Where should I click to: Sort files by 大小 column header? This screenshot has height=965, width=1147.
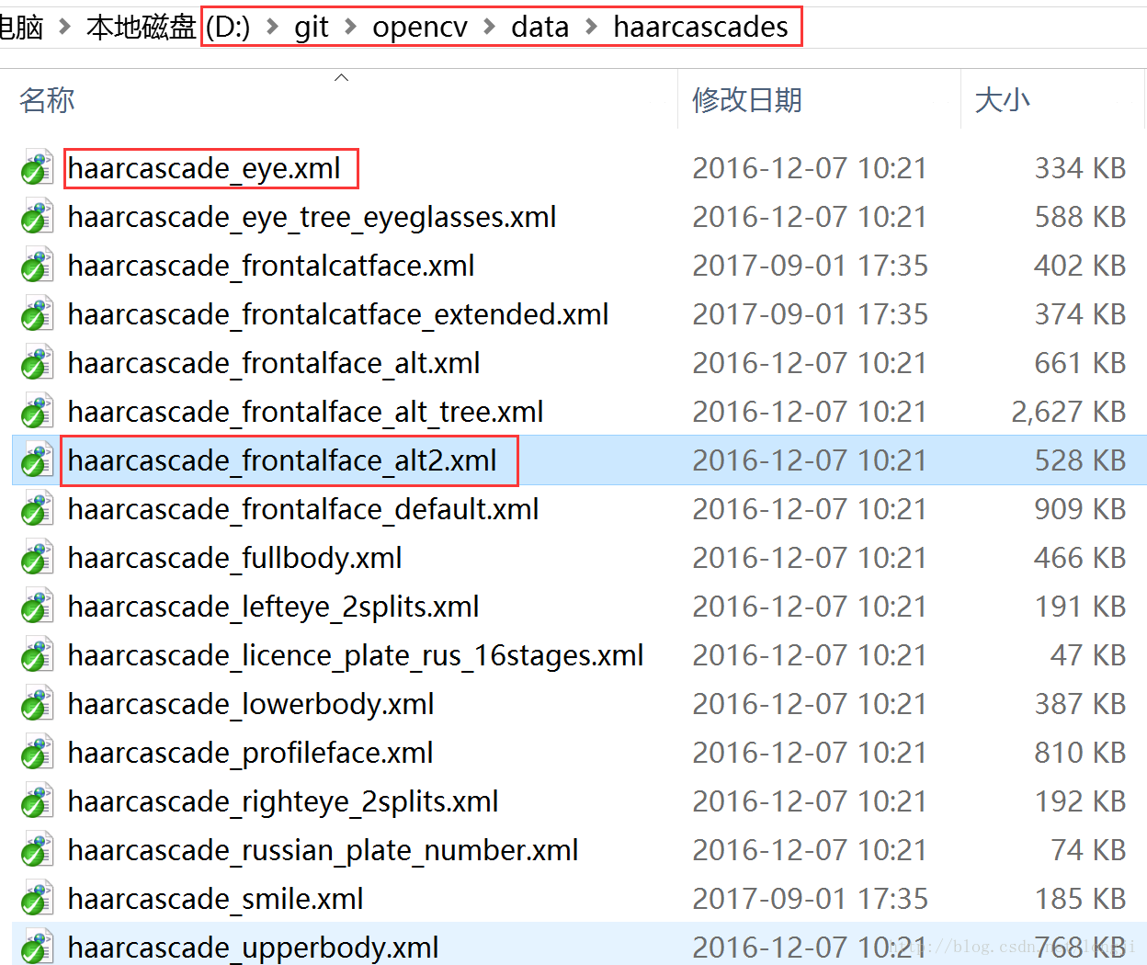tap(1002, 99)
